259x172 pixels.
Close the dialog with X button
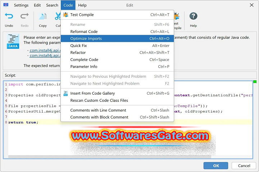click(x=251, y=5)
